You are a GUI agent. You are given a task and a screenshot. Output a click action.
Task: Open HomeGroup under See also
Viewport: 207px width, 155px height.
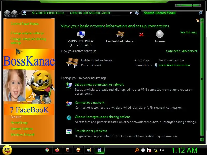coord(19,123)
